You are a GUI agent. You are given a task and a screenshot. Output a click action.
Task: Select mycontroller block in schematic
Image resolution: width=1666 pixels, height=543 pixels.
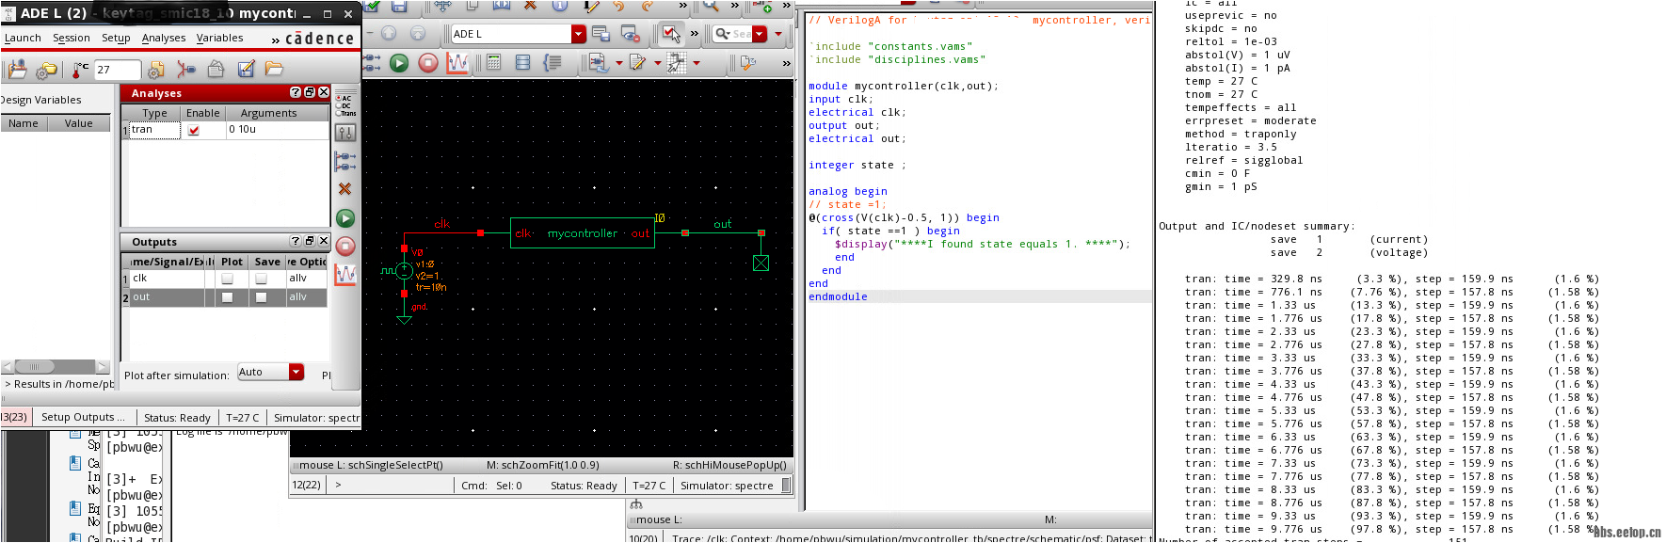[x=583, y=232]
